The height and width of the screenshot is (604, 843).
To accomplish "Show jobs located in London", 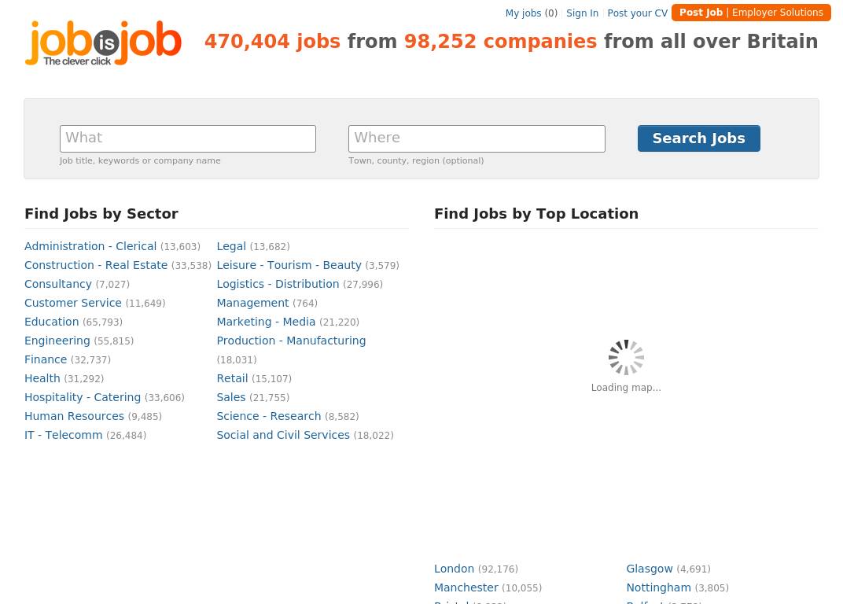I will pyautogui.click(x=455, y=569).
